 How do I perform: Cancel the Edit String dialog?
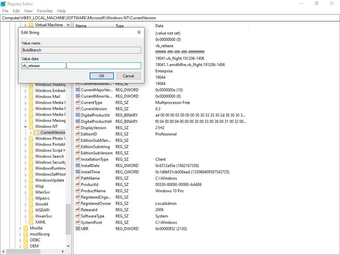[128, 76]
